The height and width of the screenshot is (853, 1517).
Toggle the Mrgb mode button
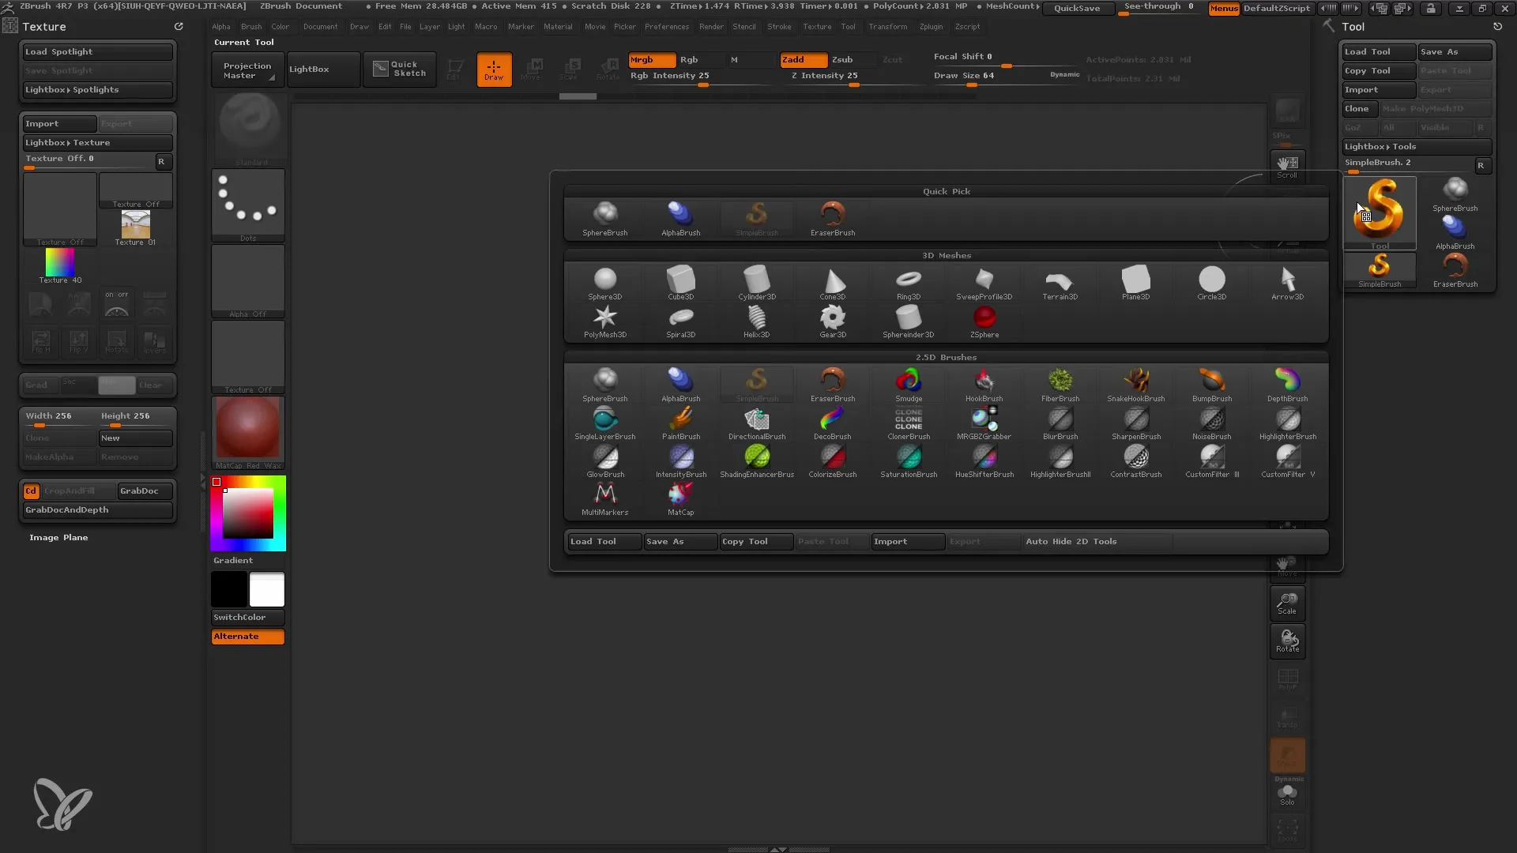click(651, 59)
